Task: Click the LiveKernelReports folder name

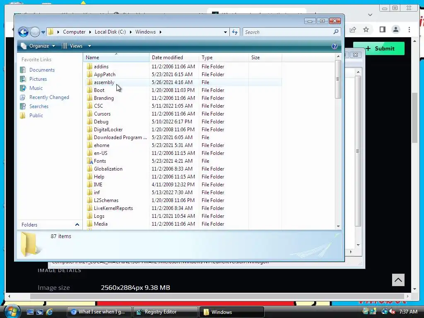Action: pos(113,208)
